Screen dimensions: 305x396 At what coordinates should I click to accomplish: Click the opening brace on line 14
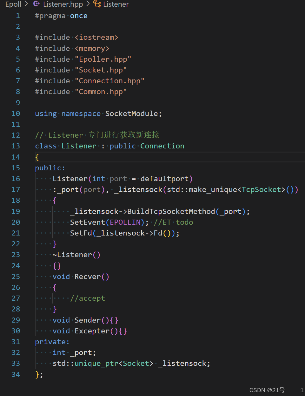pyautogui.click(x=37, y=157)
